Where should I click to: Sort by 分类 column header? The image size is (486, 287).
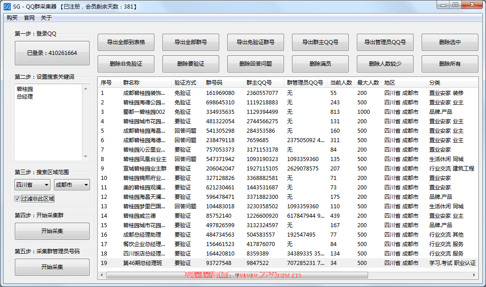tap(452, 83)
